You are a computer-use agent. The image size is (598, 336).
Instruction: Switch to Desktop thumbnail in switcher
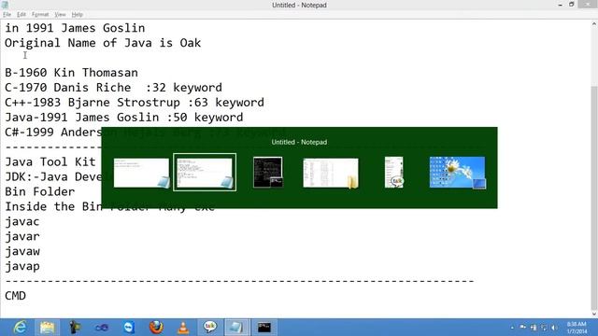(457, 172)
